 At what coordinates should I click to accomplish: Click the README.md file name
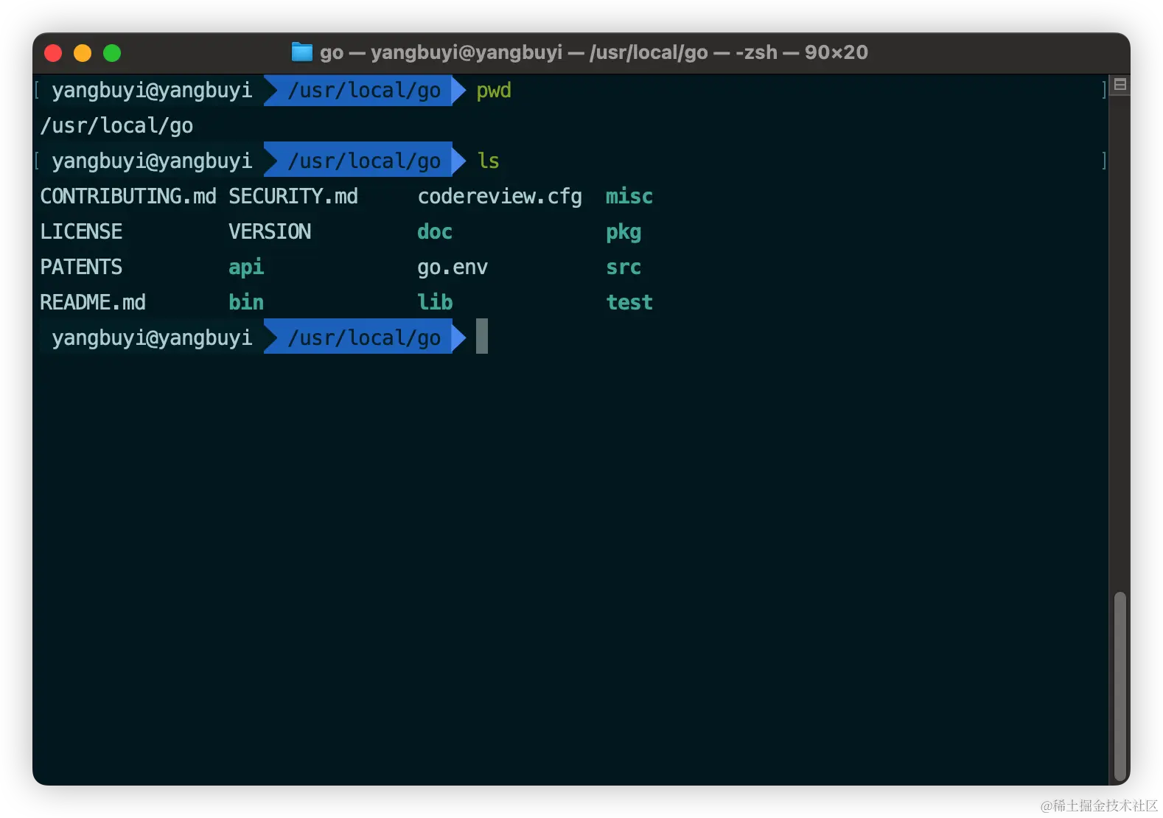click(93, 303)
